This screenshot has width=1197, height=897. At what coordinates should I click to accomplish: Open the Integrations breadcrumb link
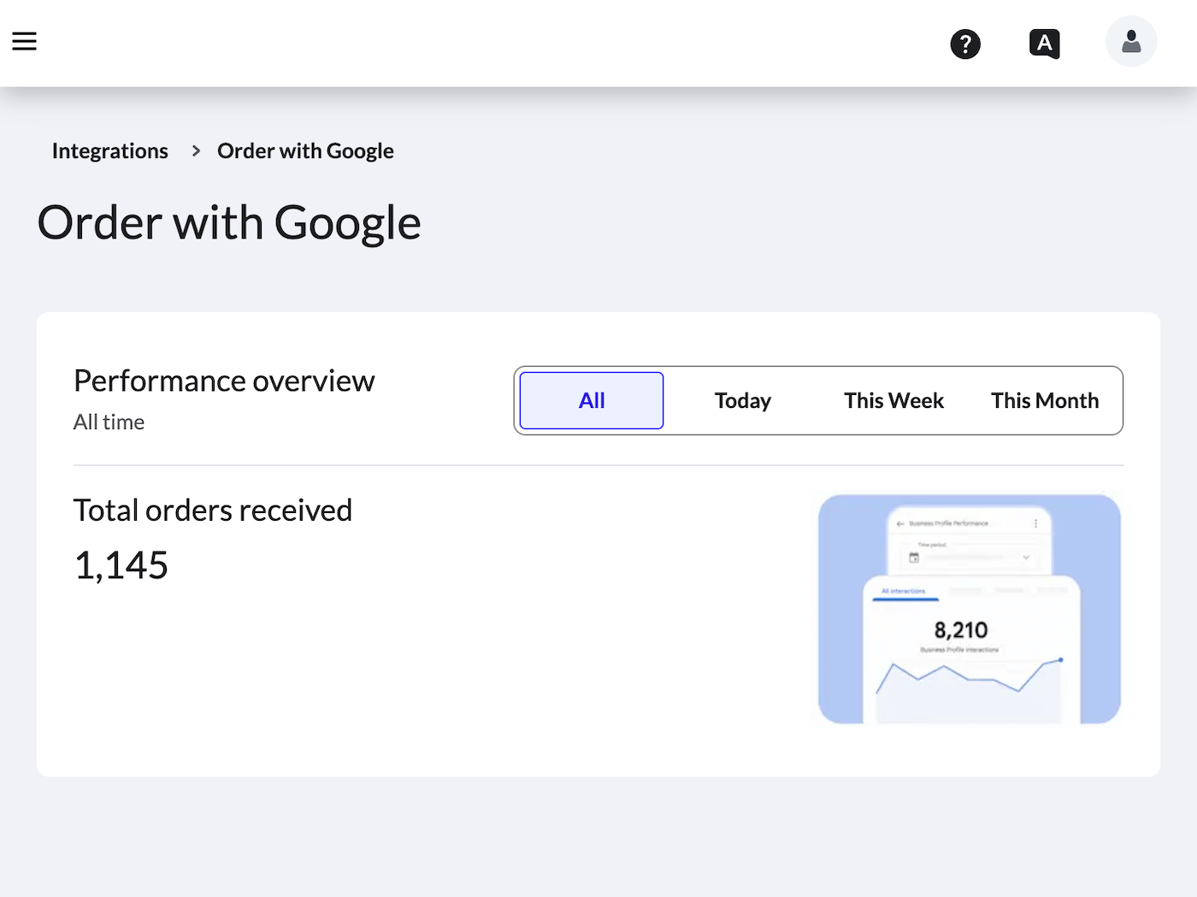[109, 150]
